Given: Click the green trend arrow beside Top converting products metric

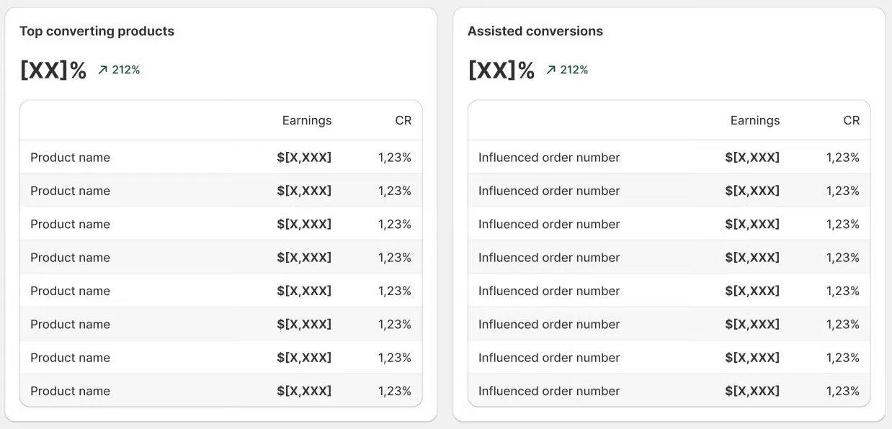Looking at the screenshot, I should [103, 70].
